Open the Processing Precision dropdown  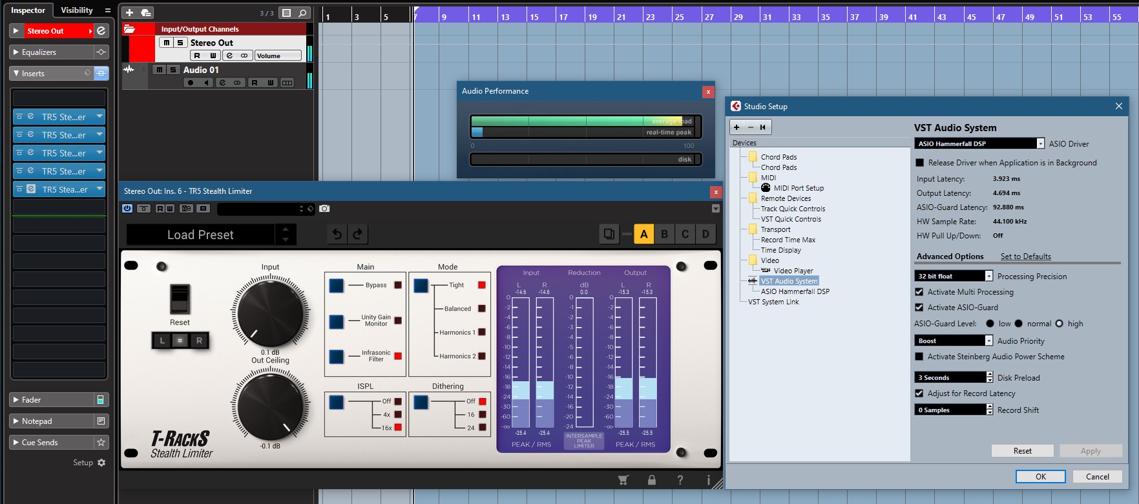988,277
